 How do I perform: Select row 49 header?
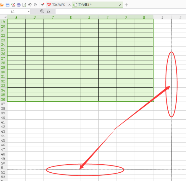3,159
